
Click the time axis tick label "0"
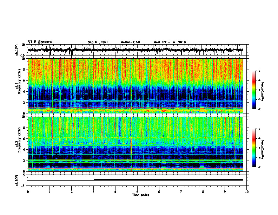pos(28,192)
